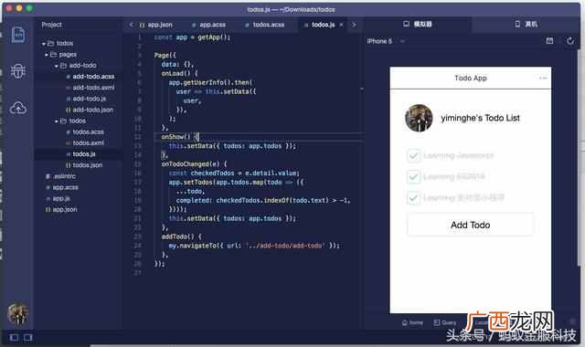Viewport: 585px width, 347px height.
Task: Open todos.axml in file tree
Action: 88,143
